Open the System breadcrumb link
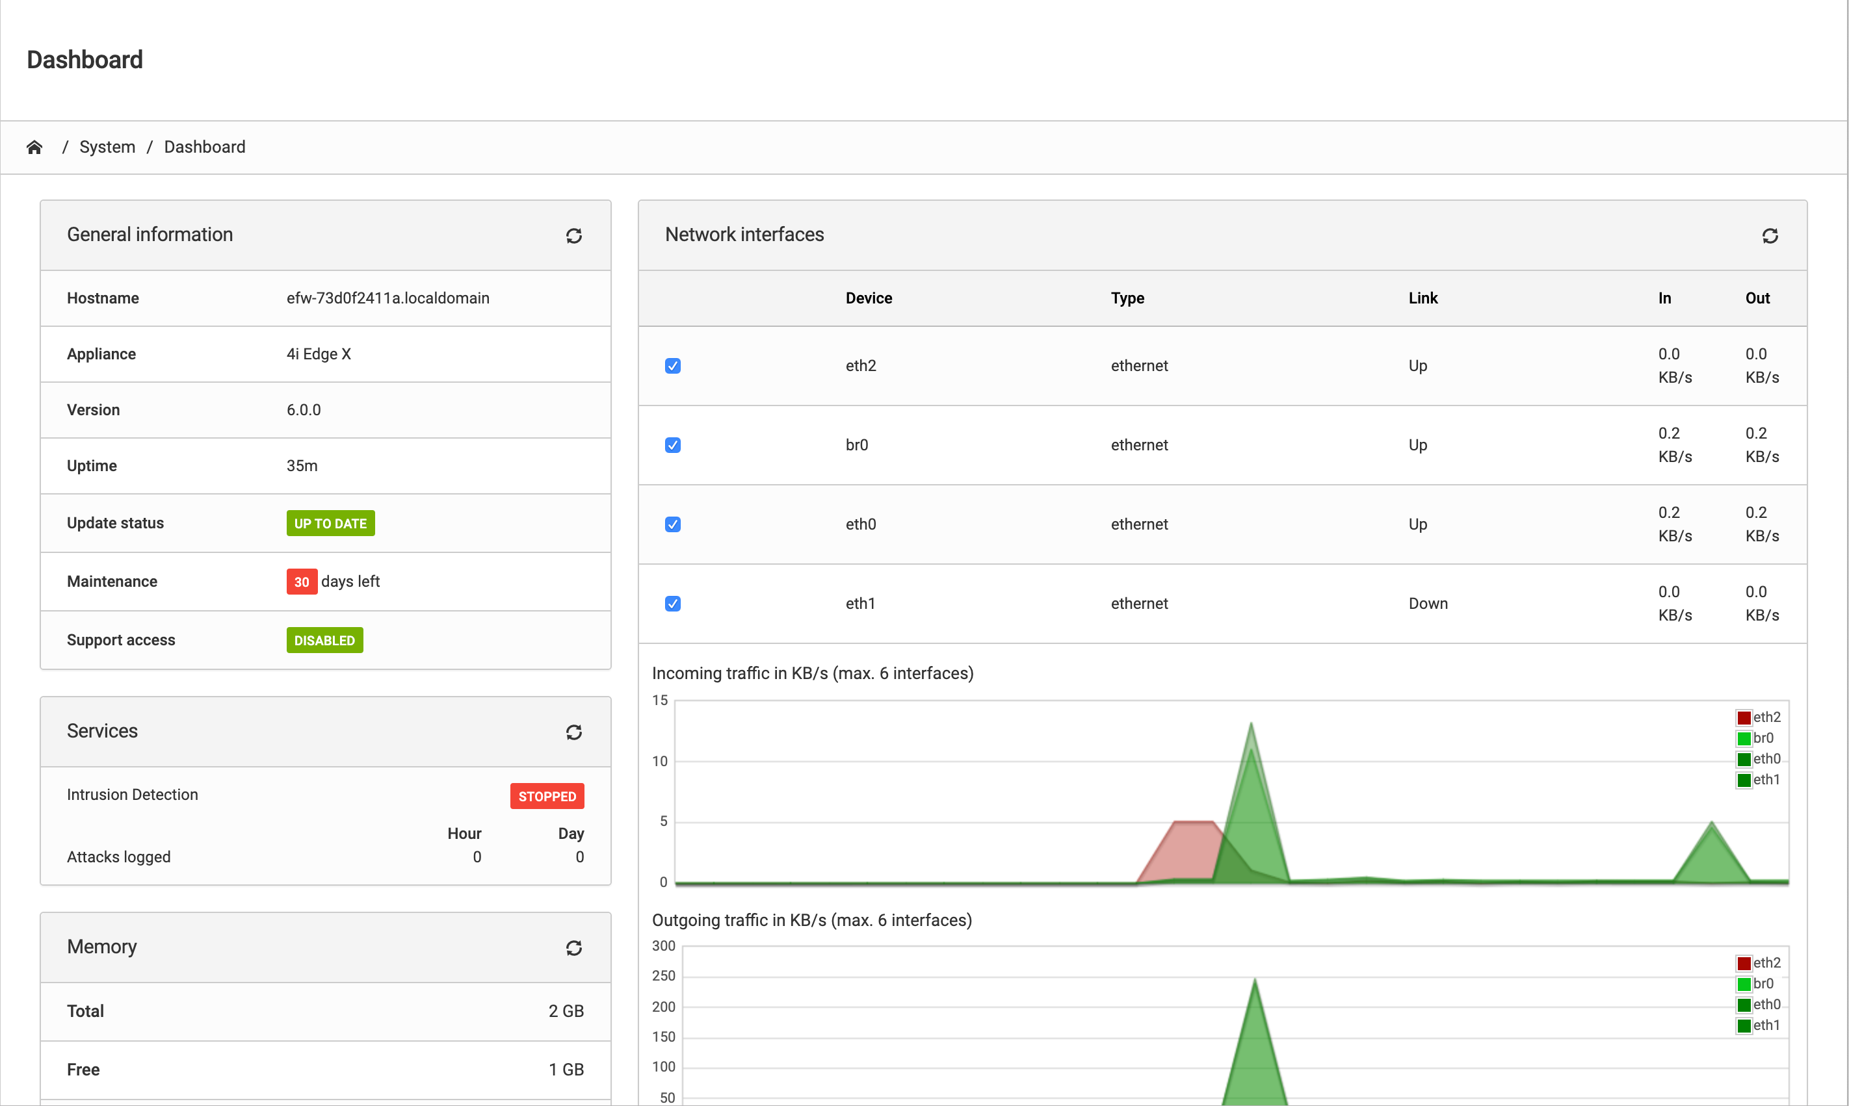1849x1106 pixels. (x=107, y=147)
